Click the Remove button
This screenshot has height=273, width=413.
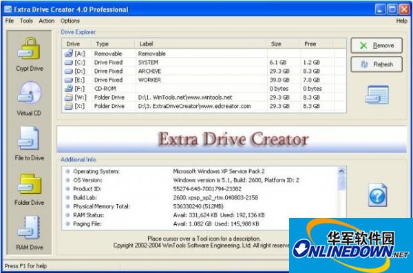pos(377,45)
